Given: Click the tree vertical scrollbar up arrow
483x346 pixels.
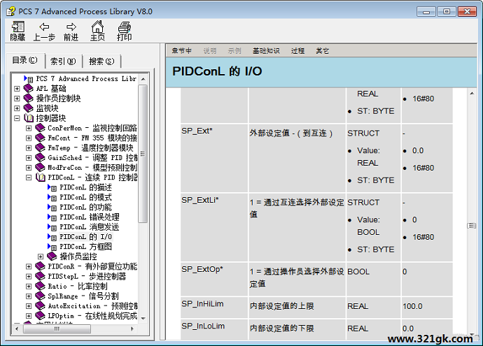Looking at the screenshot, I should 143,79.
